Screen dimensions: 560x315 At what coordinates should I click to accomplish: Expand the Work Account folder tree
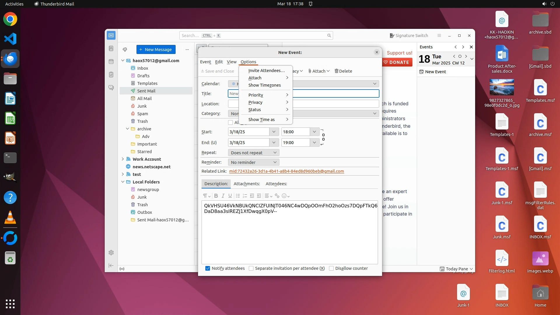pos(123,159)
